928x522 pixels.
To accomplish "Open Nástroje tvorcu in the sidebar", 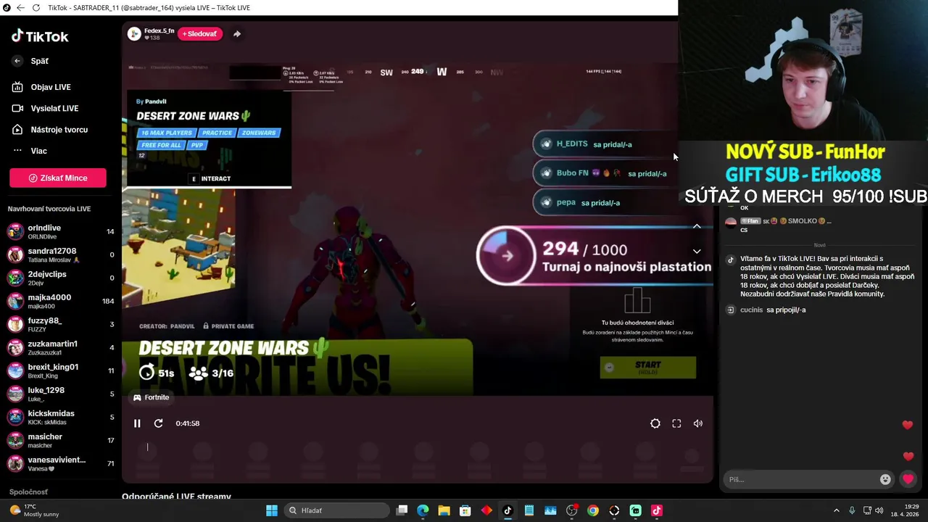I will point(58,130).
